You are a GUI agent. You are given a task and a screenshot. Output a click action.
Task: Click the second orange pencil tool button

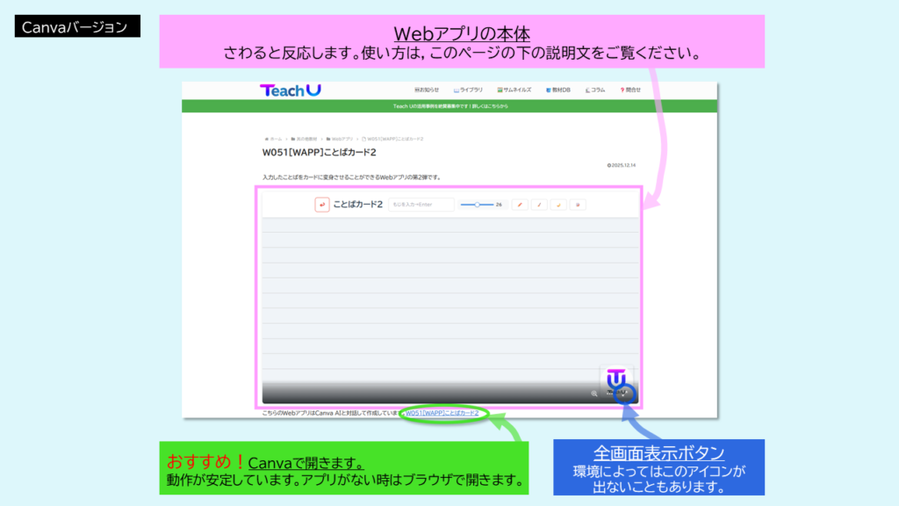pyautogui.click(x=538, y=205)
